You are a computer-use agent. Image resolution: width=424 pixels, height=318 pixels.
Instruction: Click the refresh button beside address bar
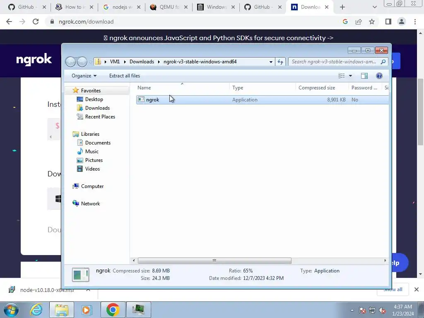(x=280, y=62)
